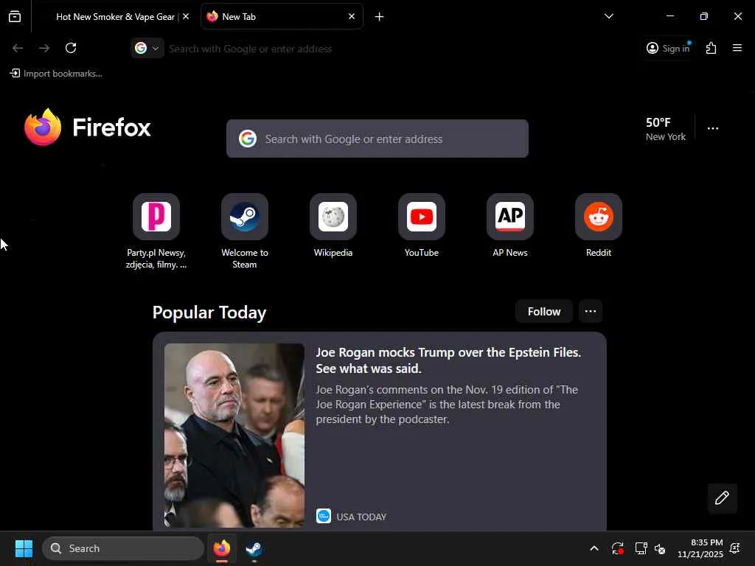
Task: Open the Google search engine dropdown in the address bar
Action: point(147,48)
